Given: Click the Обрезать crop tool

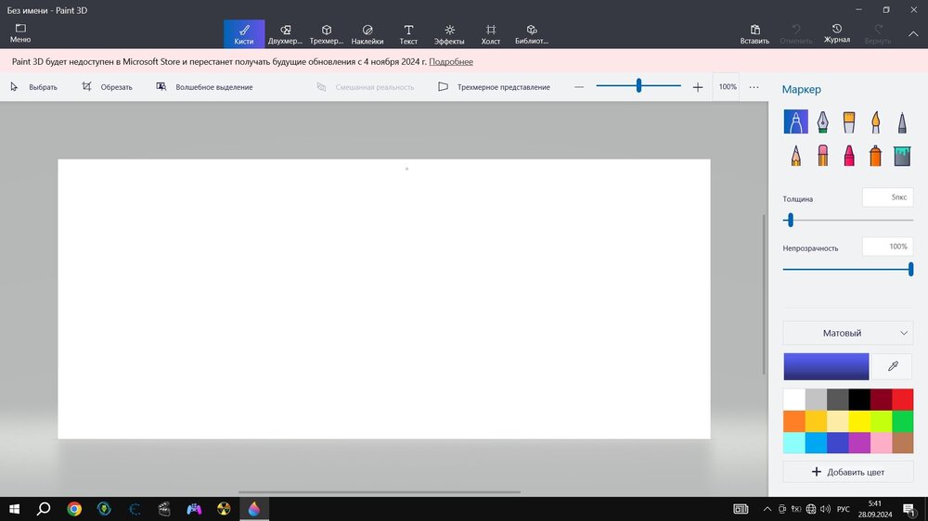Looking at the screenshot, I should point(107,87).
